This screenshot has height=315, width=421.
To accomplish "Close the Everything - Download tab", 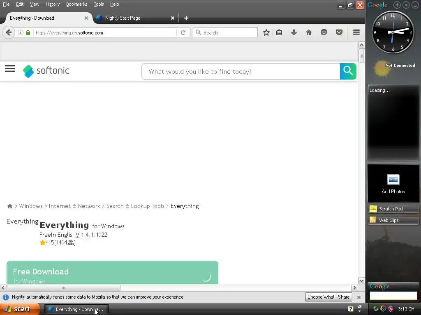I will (x=86, y=18).
